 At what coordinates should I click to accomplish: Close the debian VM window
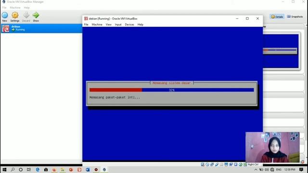point(257,18)
